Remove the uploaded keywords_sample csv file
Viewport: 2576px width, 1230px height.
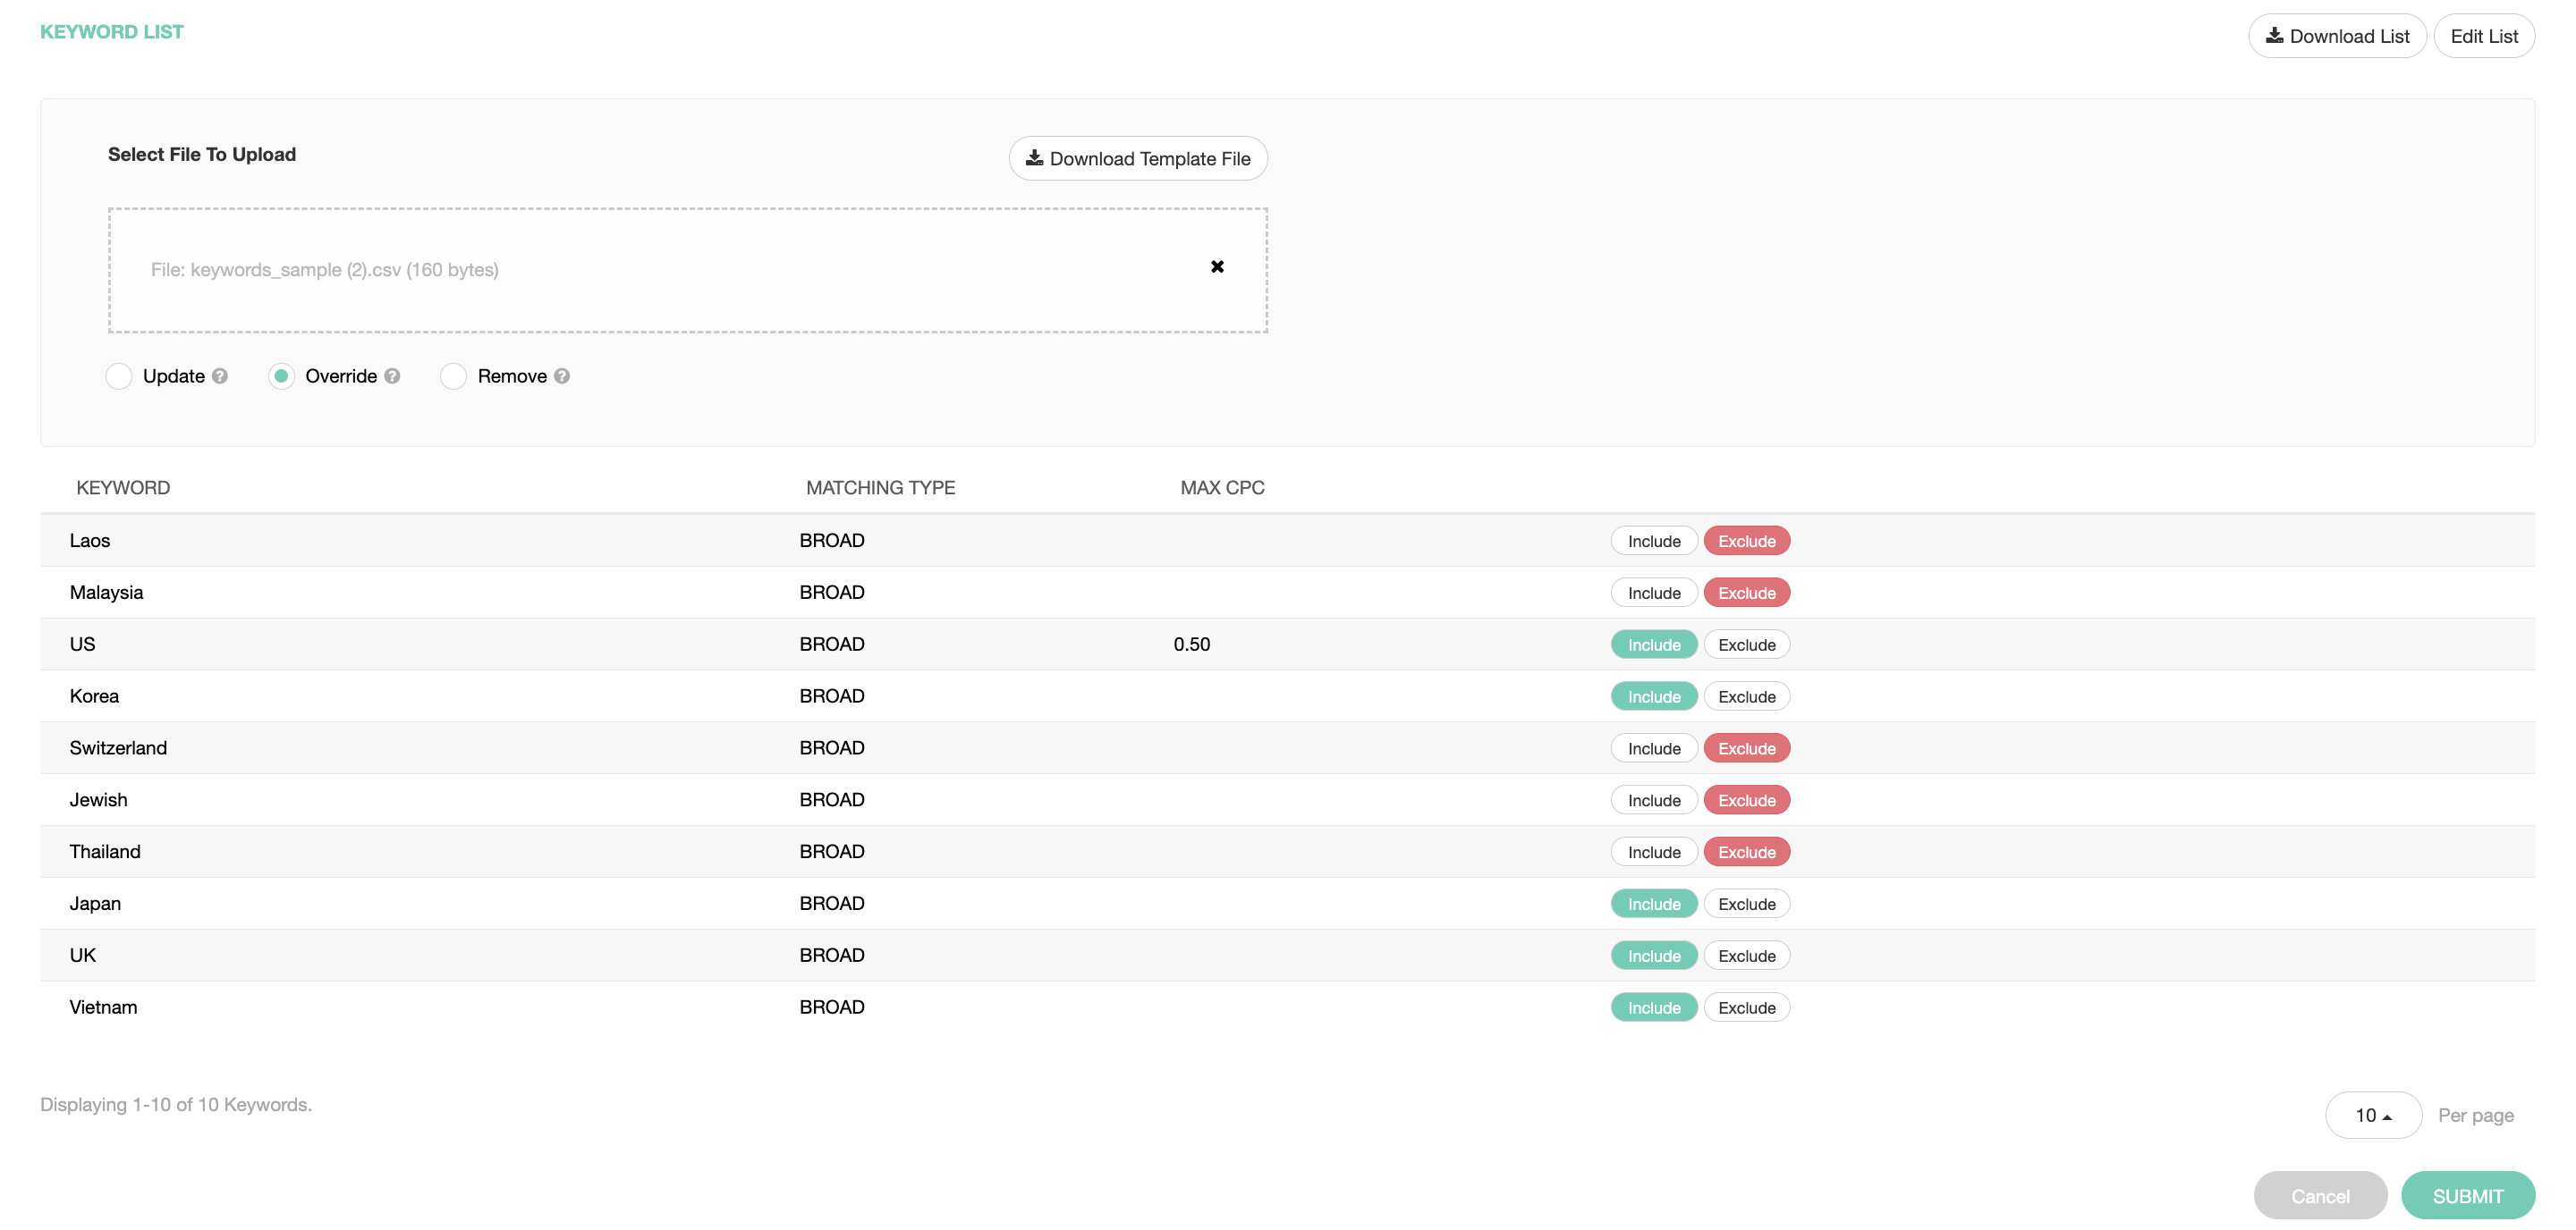point(1217,266)
